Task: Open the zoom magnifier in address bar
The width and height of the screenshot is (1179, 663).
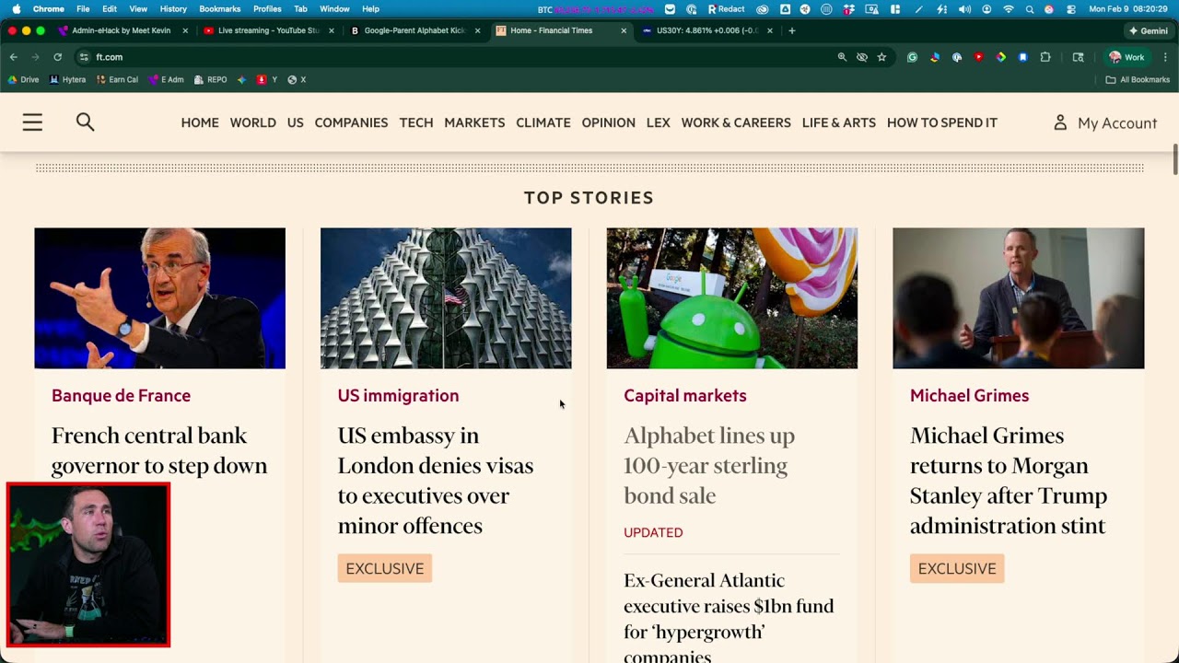Action: pos(842,57)
